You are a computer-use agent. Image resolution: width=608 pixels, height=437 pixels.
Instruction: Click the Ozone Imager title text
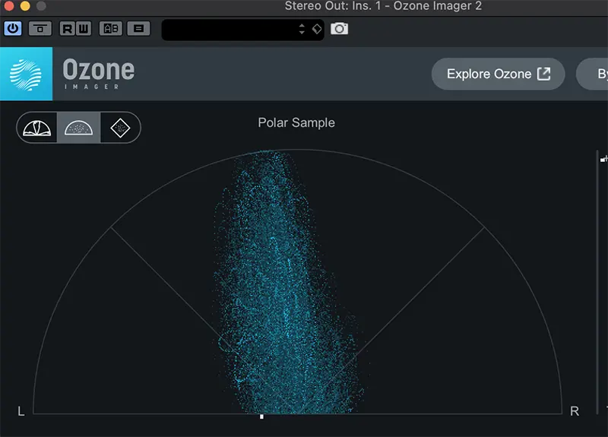pos(98,74)
